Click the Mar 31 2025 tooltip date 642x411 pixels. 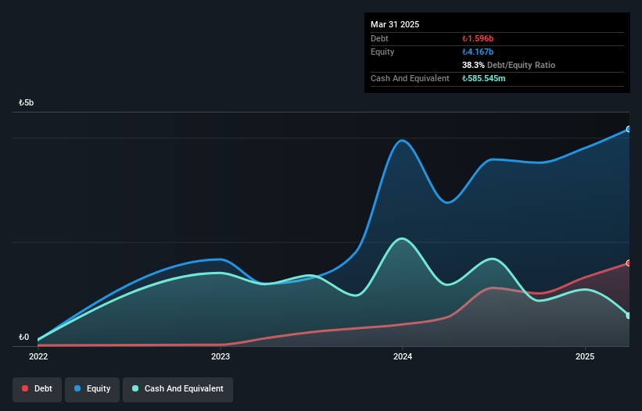(x=395, y=24)
